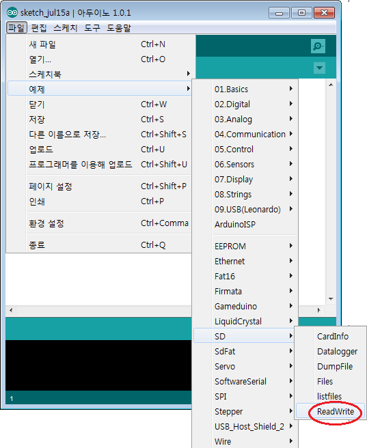Expand the 02.Digital examples
Image resolution: width=367 pixels, height=448 pixels.
245,104
